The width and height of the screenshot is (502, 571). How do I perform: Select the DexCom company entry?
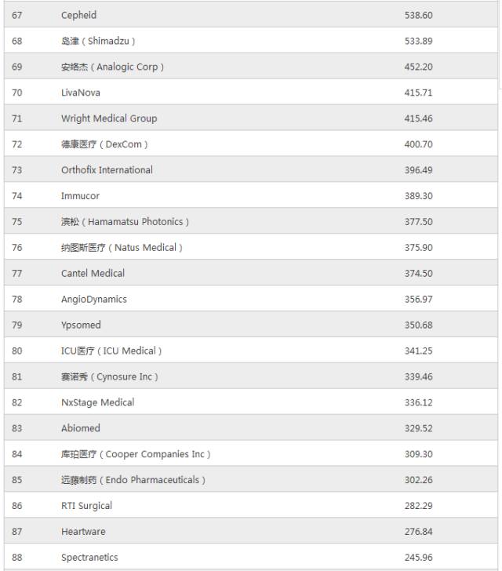[x=104, y=144]
